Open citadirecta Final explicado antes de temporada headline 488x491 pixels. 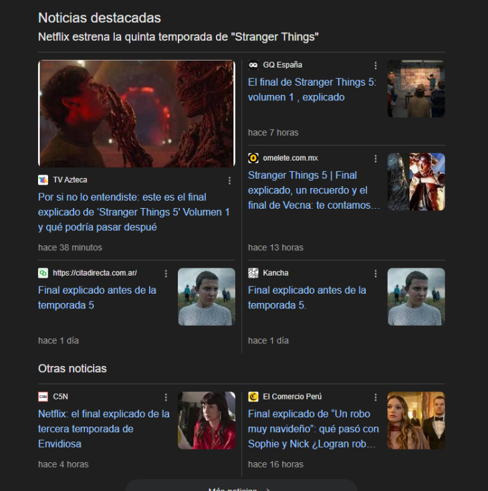(x=97, y=298)
